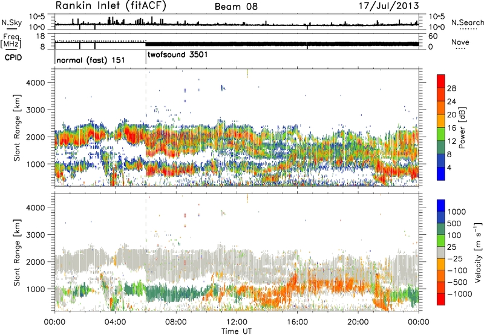Viewport: 484px width, 335px height.
Task: Click the 'N.Search' legend label
Action: (x=467, y=22)
